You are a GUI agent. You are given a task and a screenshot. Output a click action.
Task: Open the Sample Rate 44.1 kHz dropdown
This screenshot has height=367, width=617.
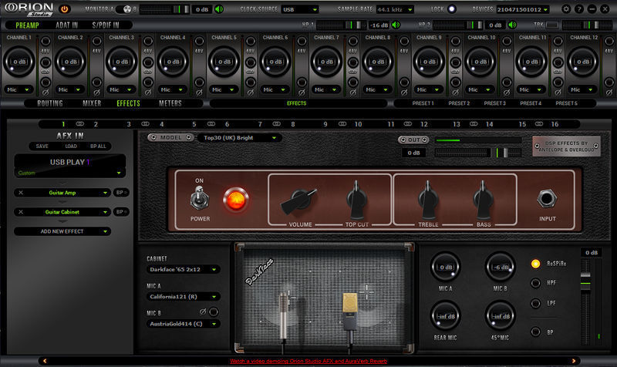pos(395,9)
